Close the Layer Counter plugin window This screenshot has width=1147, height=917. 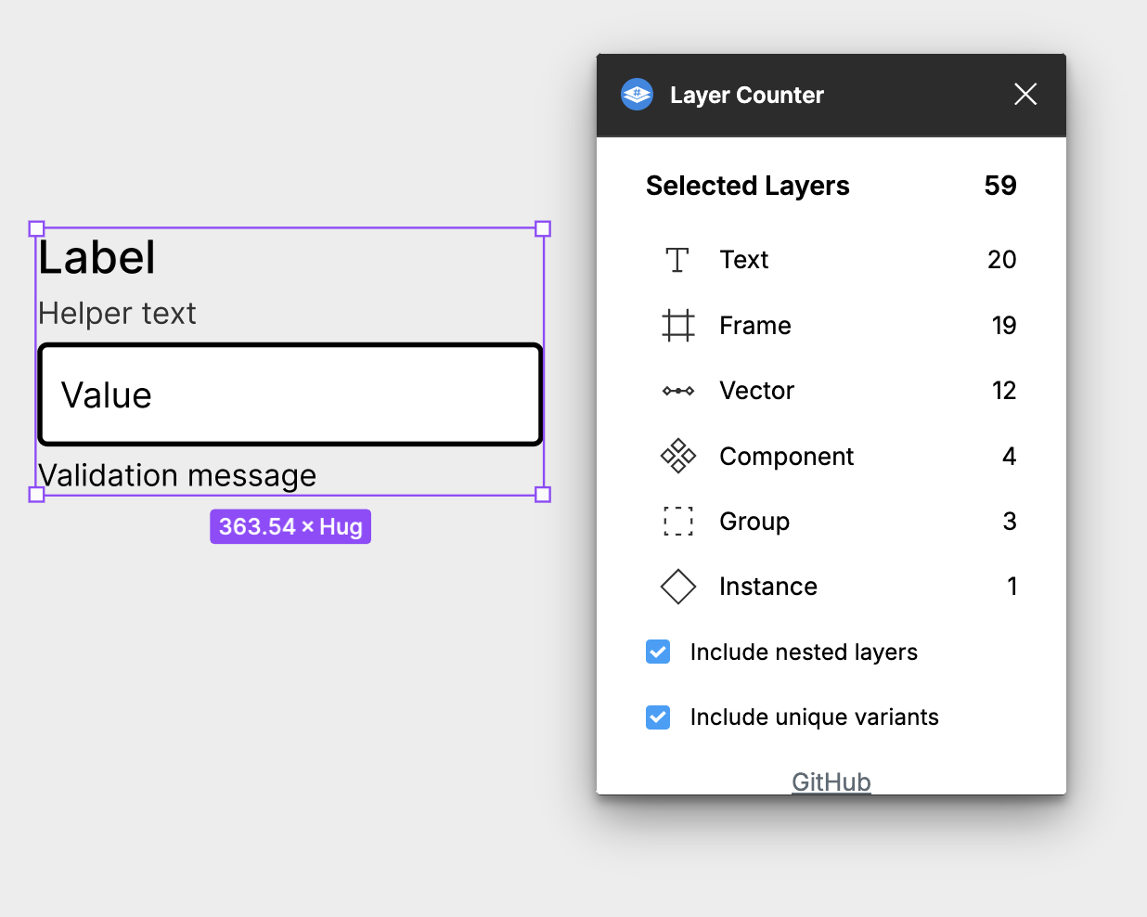pos(1025,94)
